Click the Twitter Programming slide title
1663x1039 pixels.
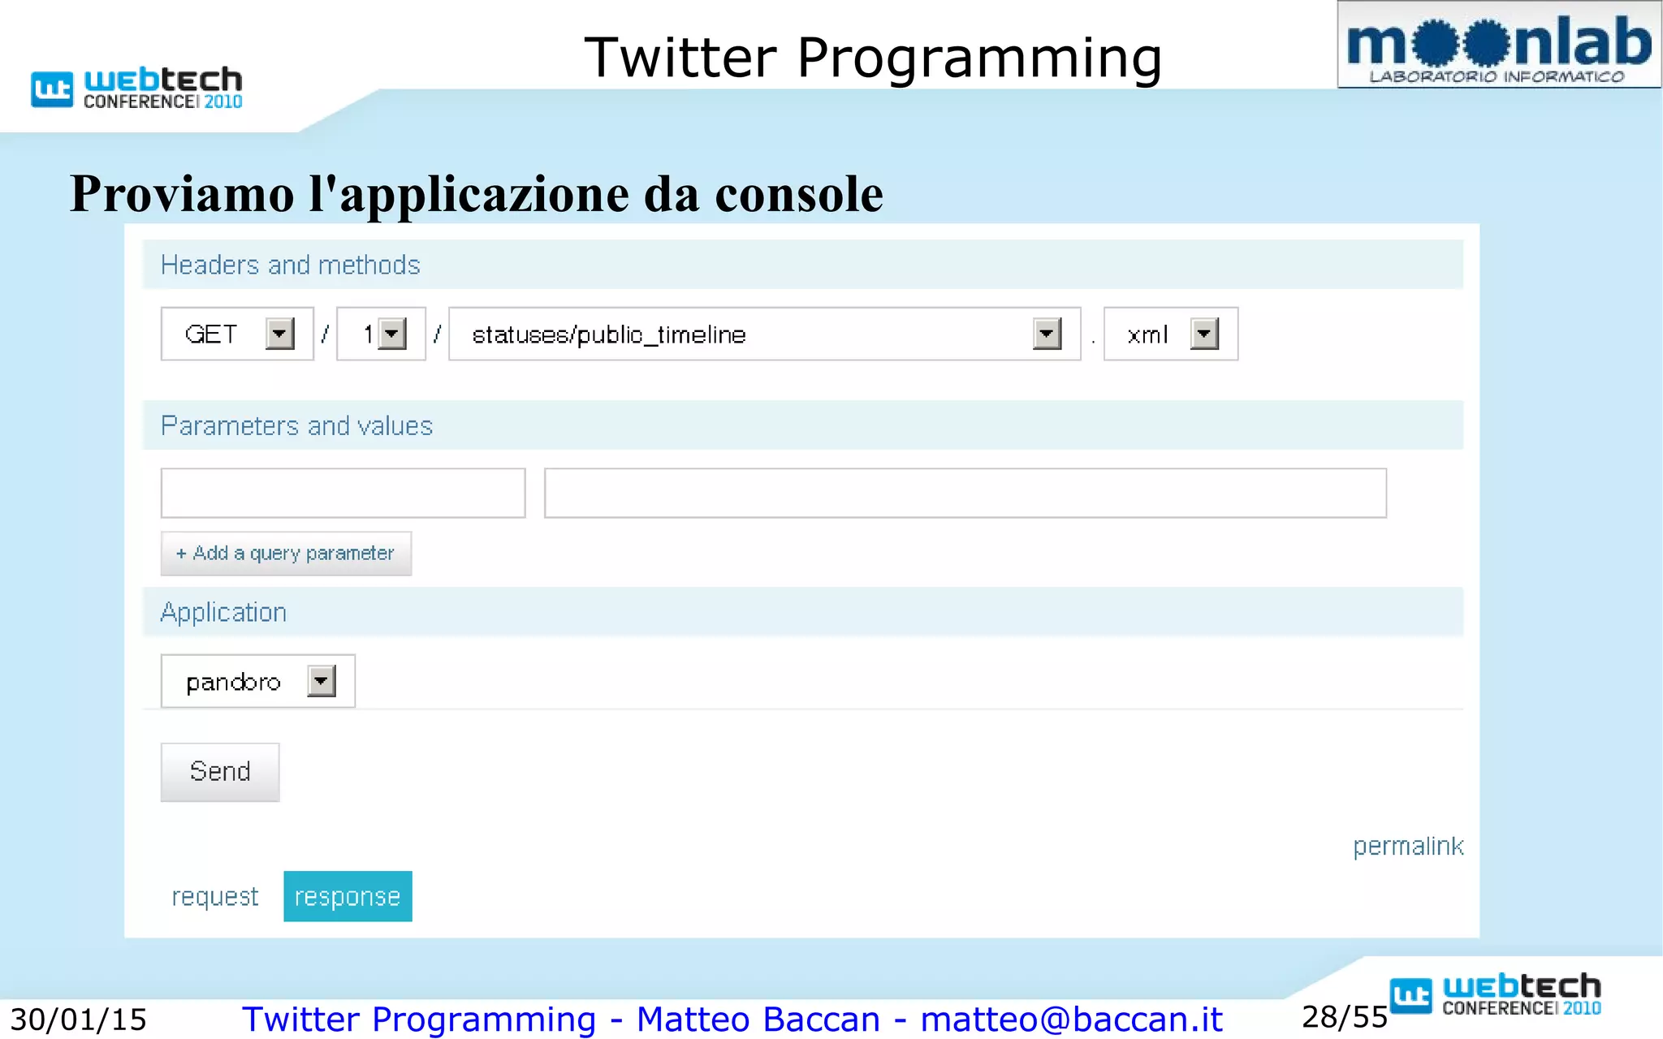(x=873, y=58)
